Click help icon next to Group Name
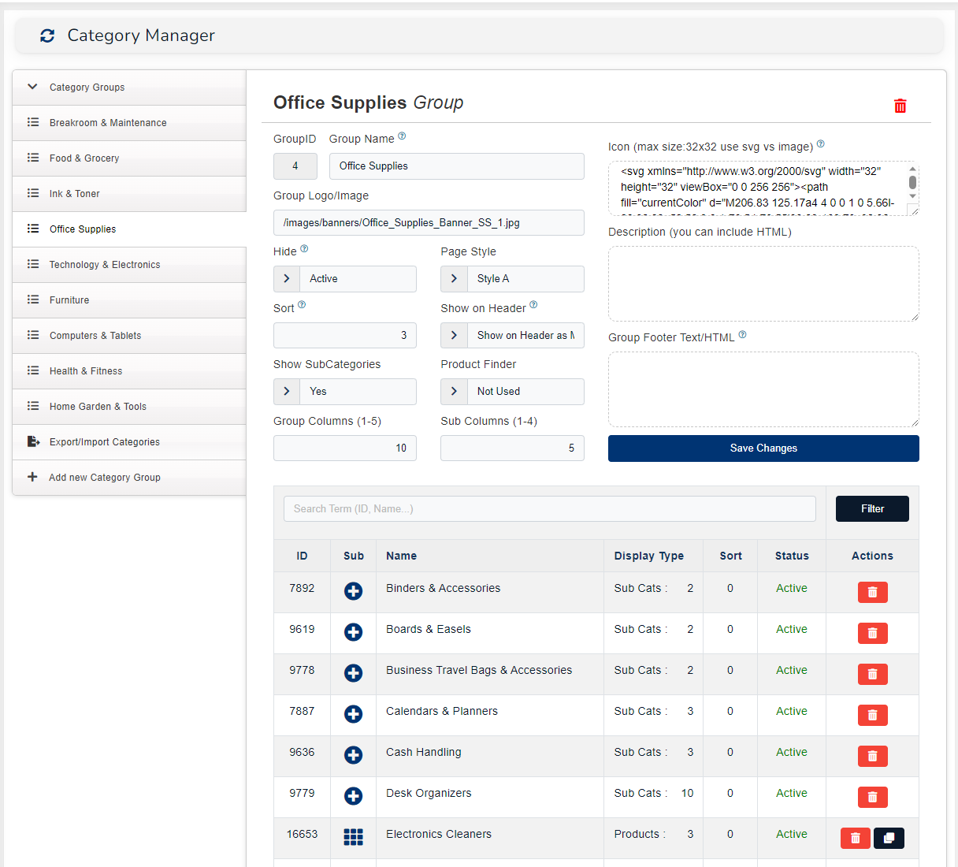The image size is (958, 867). (402, 136)
